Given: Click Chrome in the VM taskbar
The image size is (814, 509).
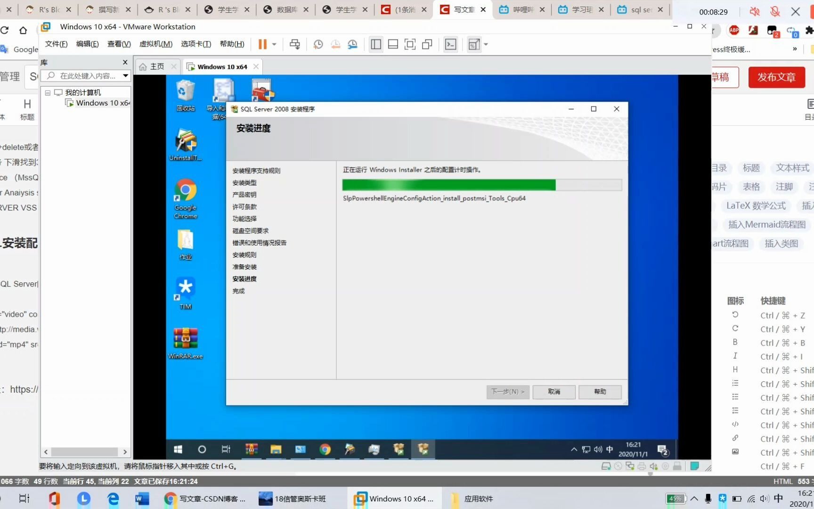Looking at the screenshot, I should tap(325, 450).
